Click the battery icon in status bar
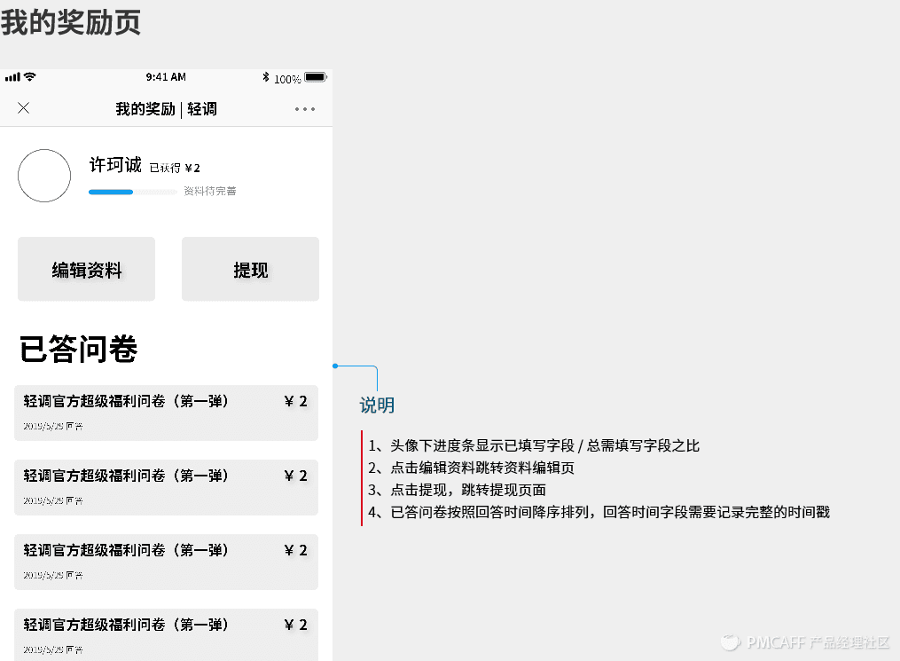900x661 pixels. click(x=315, y=77)
